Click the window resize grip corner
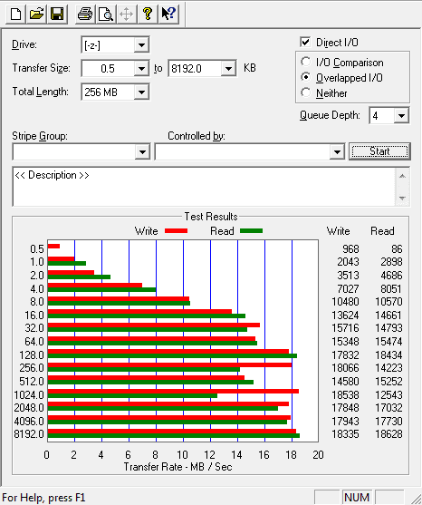422x505 pixels. (416, 499)
